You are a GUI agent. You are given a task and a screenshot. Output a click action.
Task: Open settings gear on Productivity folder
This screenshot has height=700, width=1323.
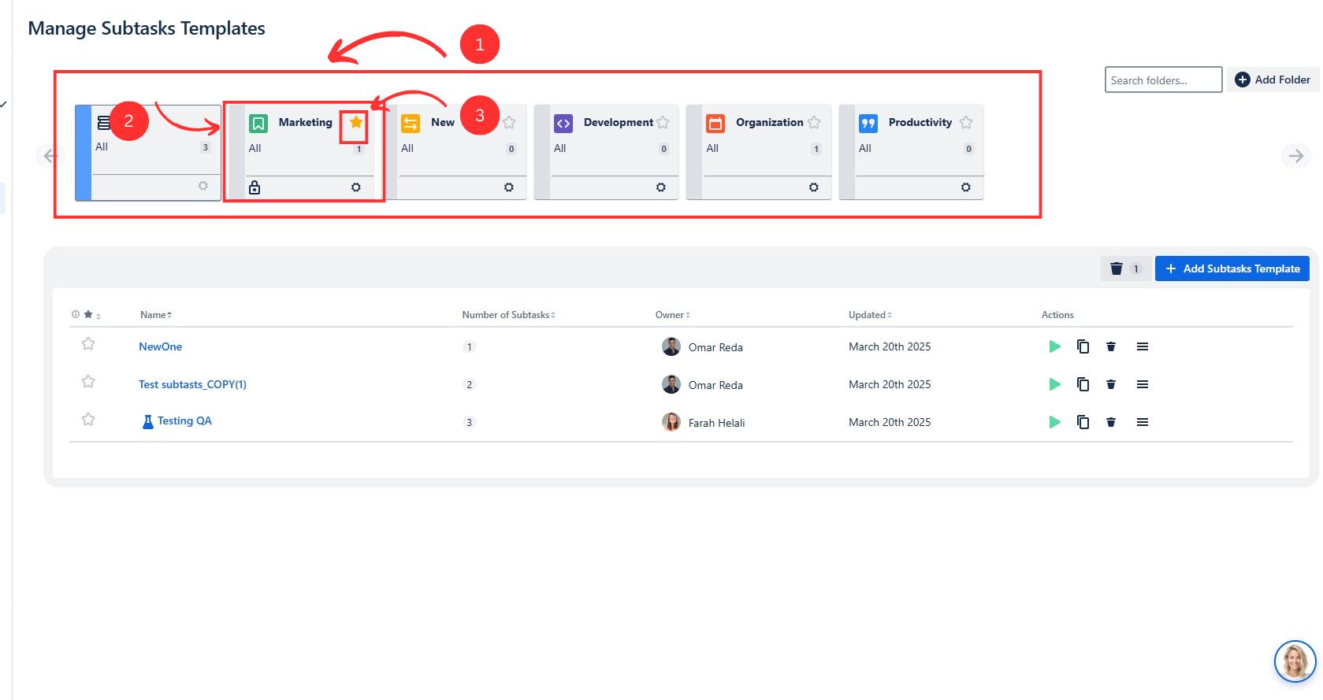pos(965,187)
